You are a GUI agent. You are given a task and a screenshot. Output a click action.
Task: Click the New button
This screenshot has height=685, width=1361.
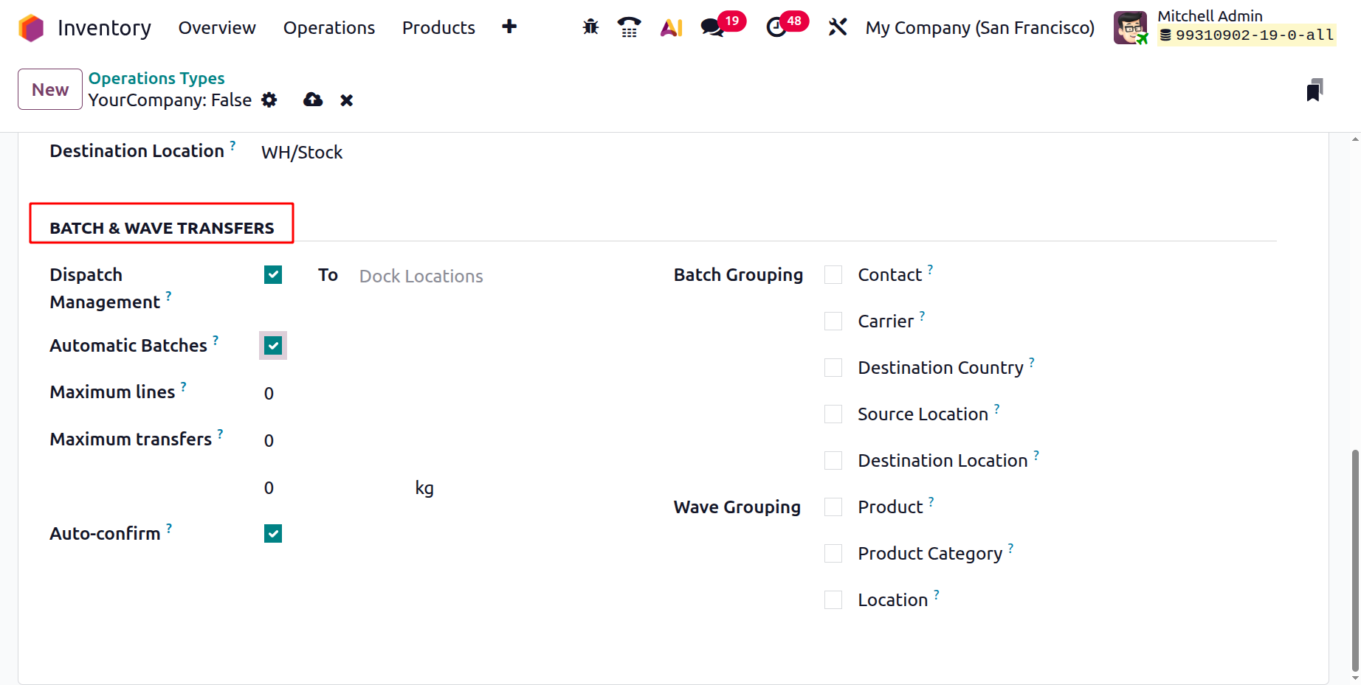50,89
